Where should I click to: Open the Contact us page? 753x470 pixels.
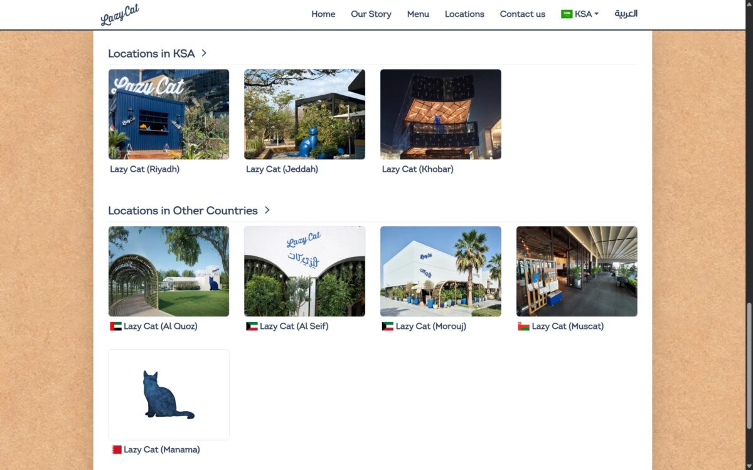pyautogui.click(x=522, y=14)
